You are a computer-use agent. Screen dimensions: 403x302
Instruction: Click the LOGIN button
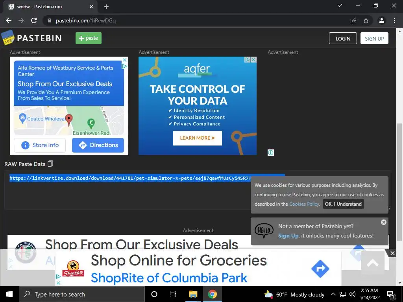[x=343, y=38]
